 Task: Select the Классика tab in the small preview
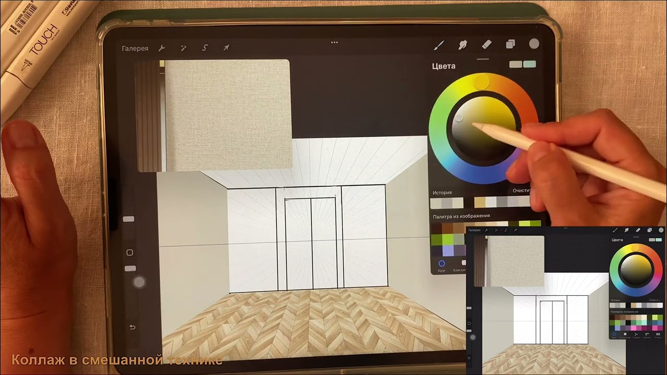pyautogui.click(x=625, y=335)
